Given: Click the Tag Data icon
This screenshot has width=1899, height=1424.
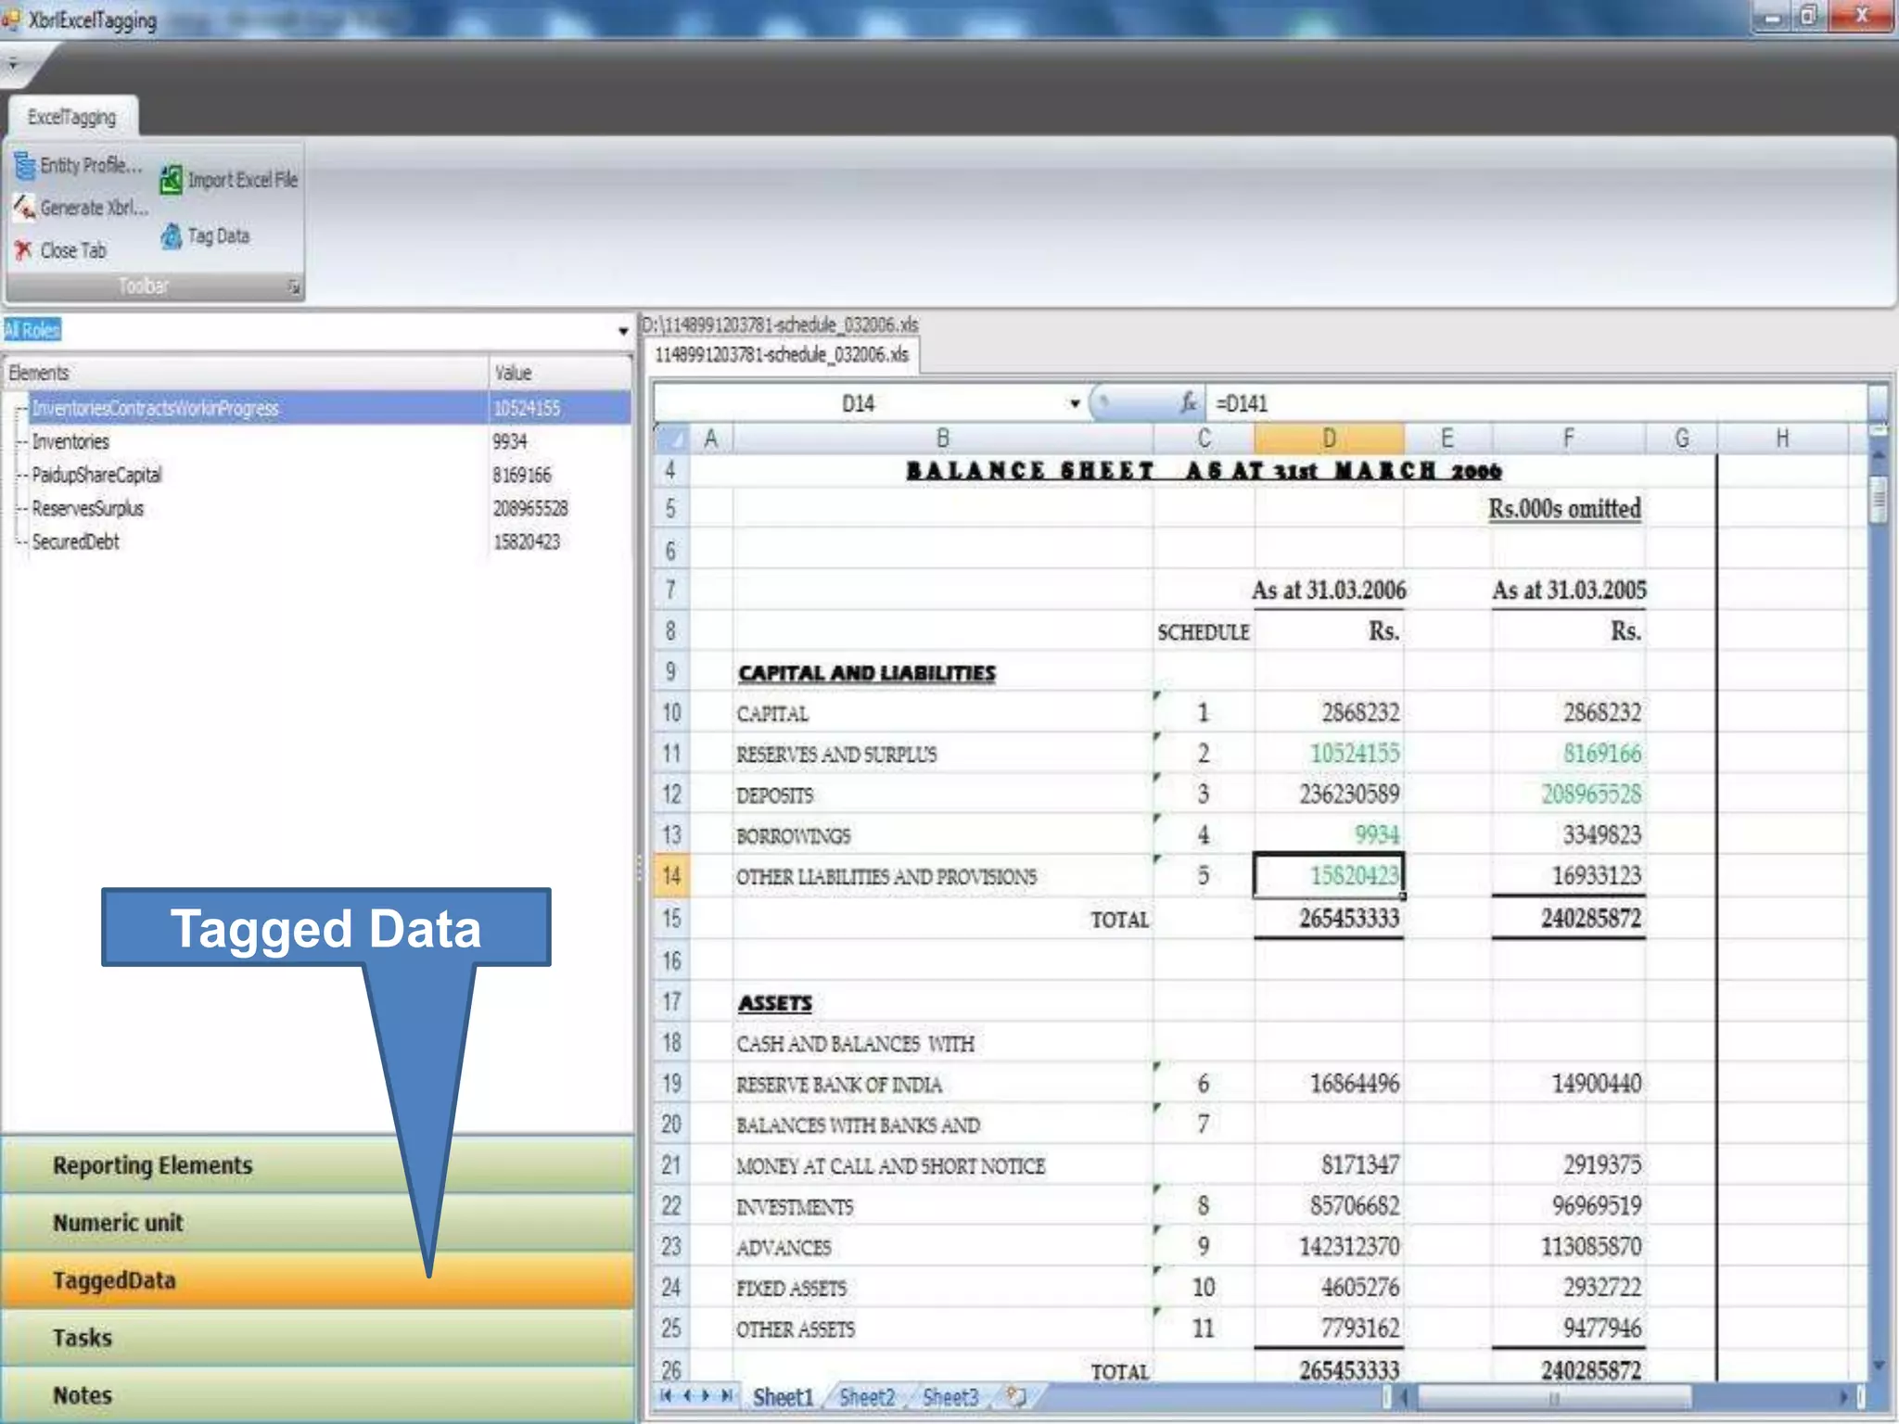Looking at the screenshot, I should coord(171,236).
